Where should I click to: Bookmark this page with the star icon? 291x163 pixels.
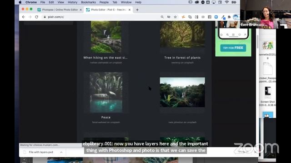175,17
